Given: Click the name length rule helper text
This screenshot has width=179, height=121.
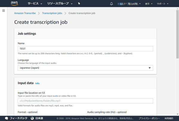Looking at the screenshot, I should click(75, 53).
